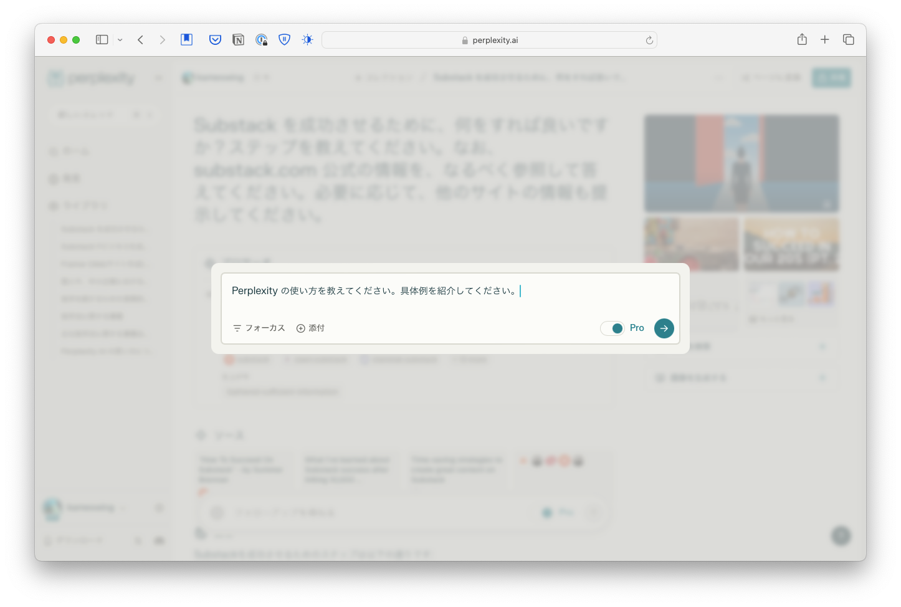901x607 pixels.
Task: Open a new tab with plus icon
Action: [825, 40]
